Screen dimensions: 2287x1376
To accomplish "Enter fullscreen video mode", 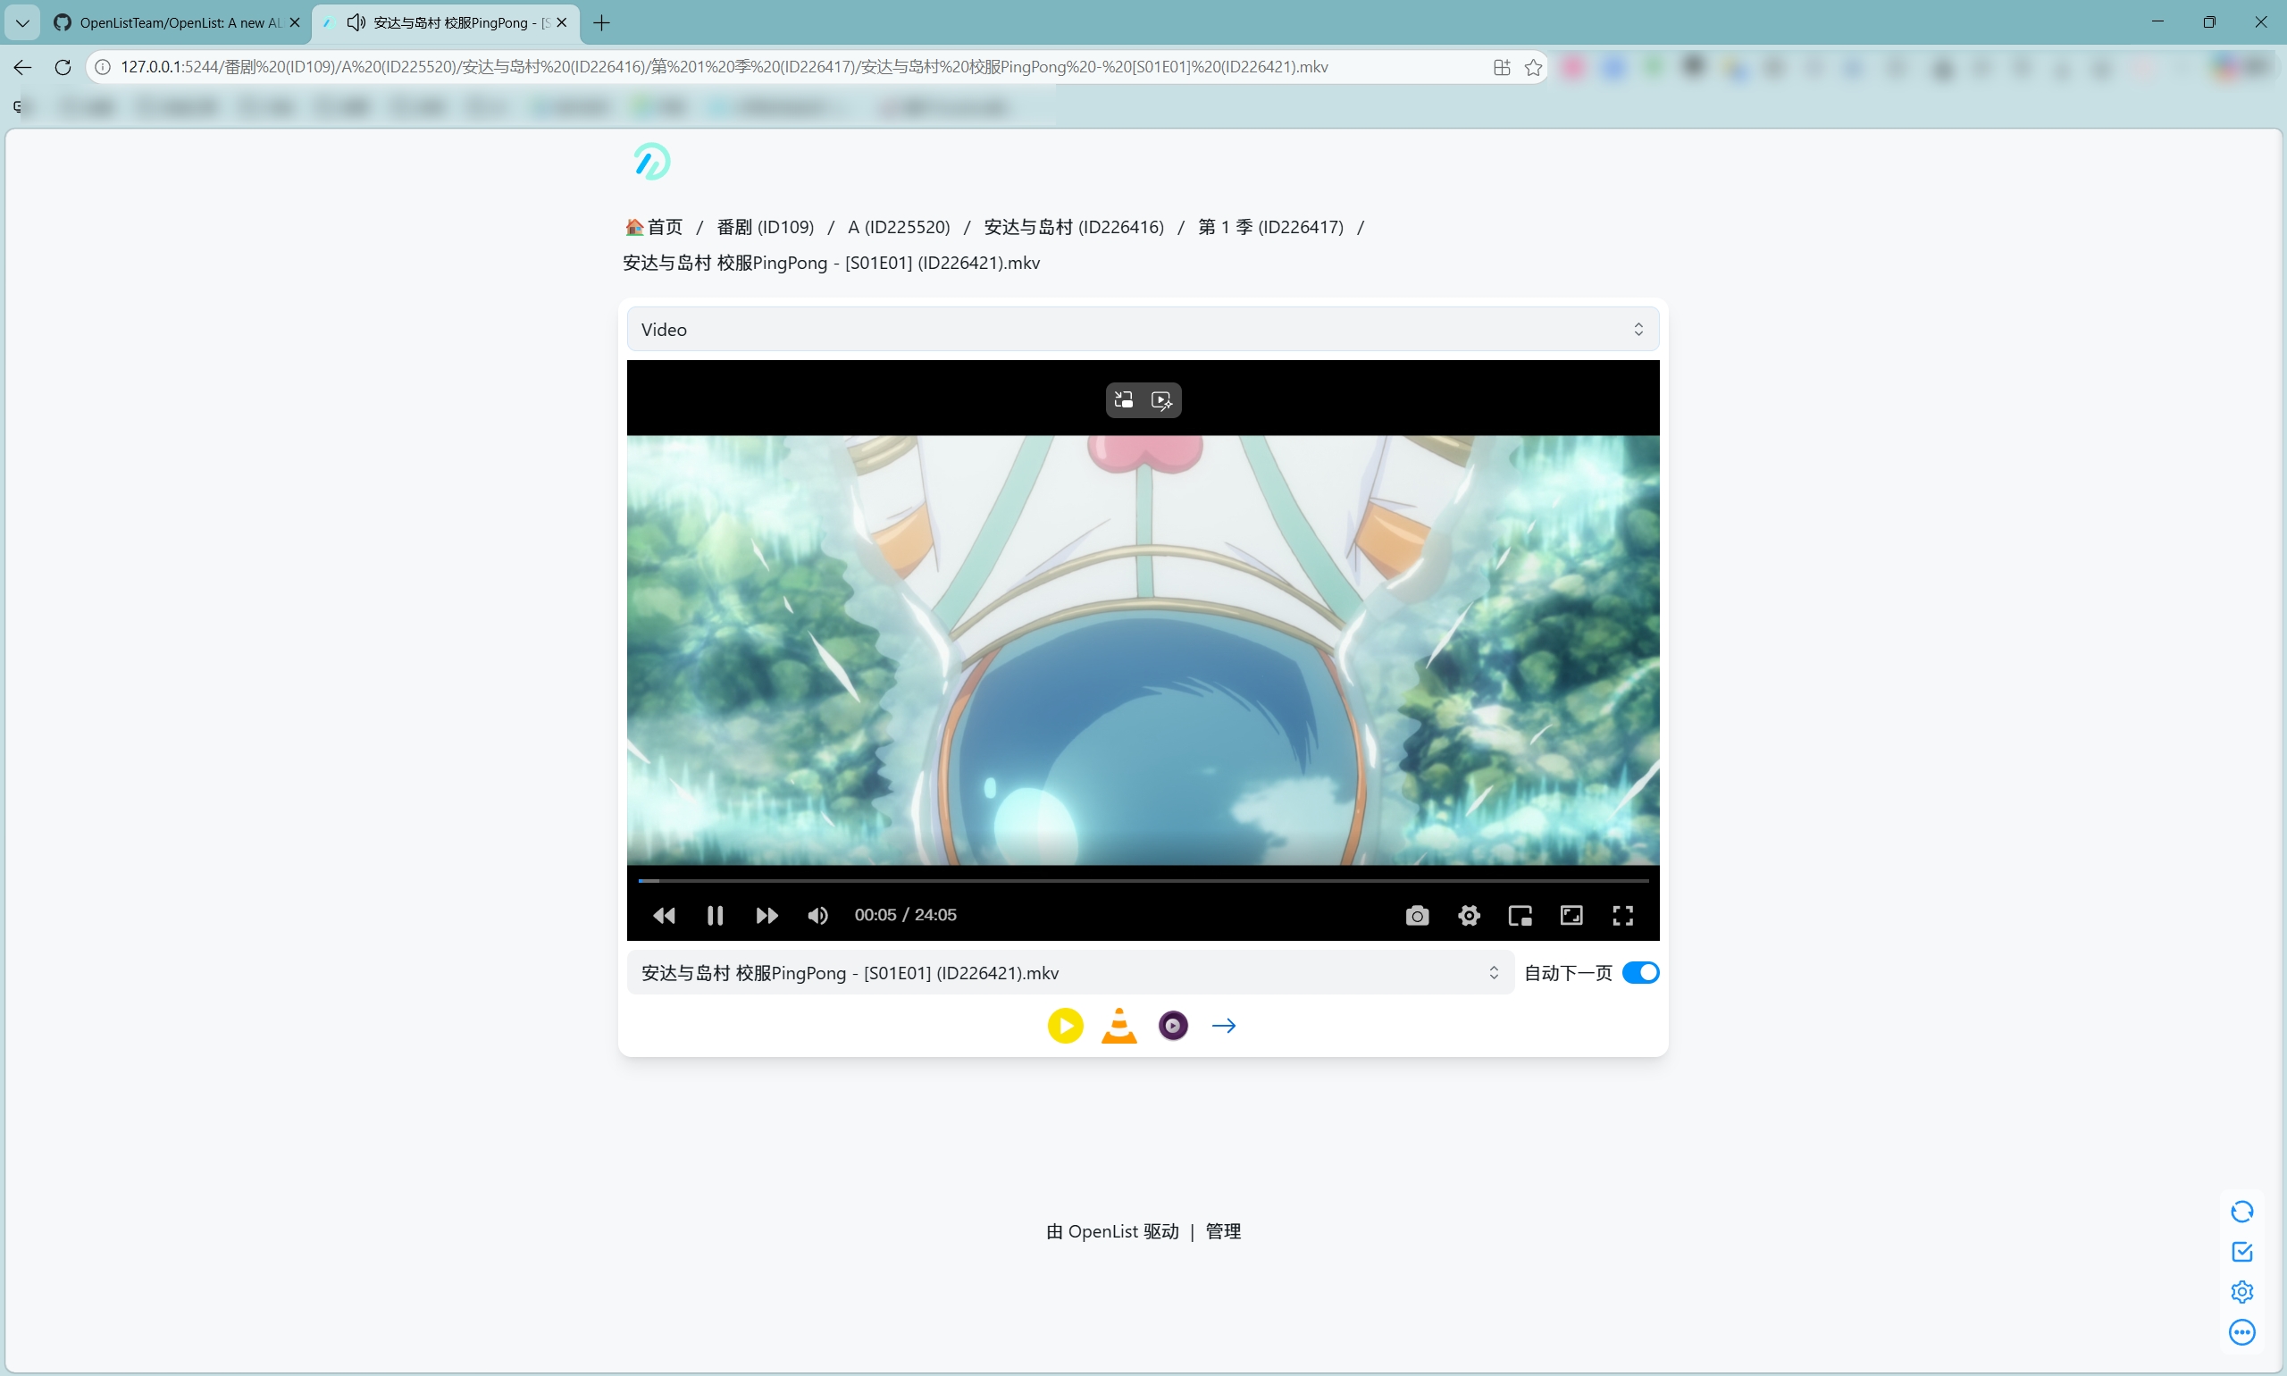I will click(x=1622, y=915).
